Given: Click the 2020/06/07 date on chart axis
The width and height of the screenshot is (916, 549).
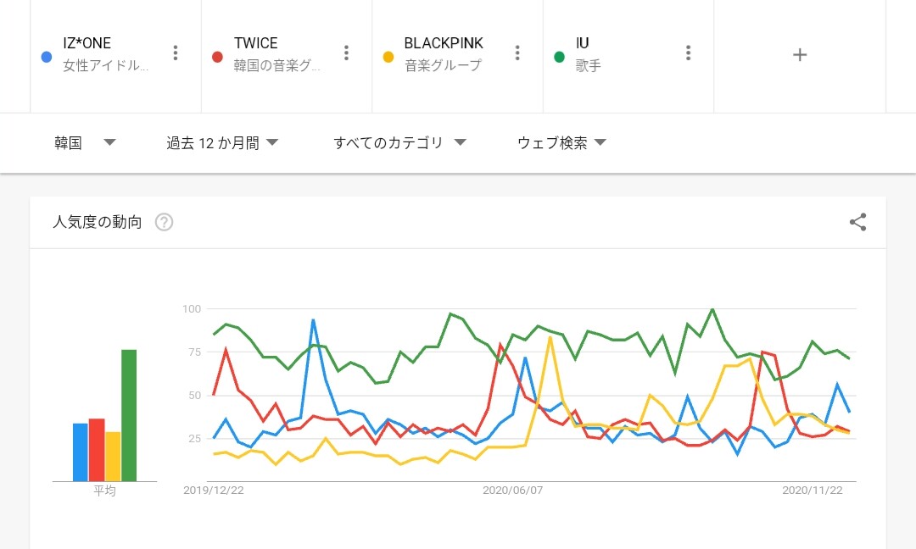Looking at the screenshot, I should [512, 491].
